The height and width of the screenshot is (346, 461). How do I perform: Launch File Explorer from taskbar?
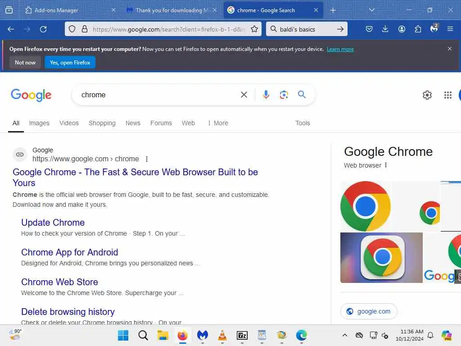click(163, 335)
